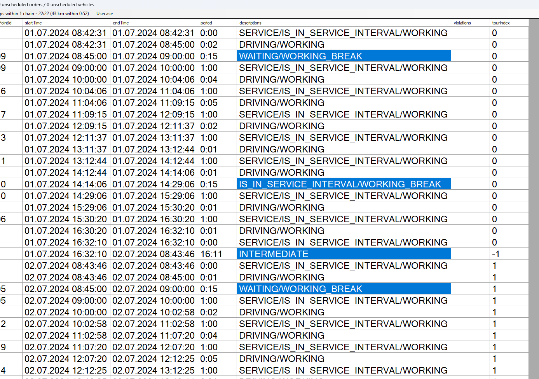Click the startTime column header
This screenshot has height=379, width=539.
point(33,23)
